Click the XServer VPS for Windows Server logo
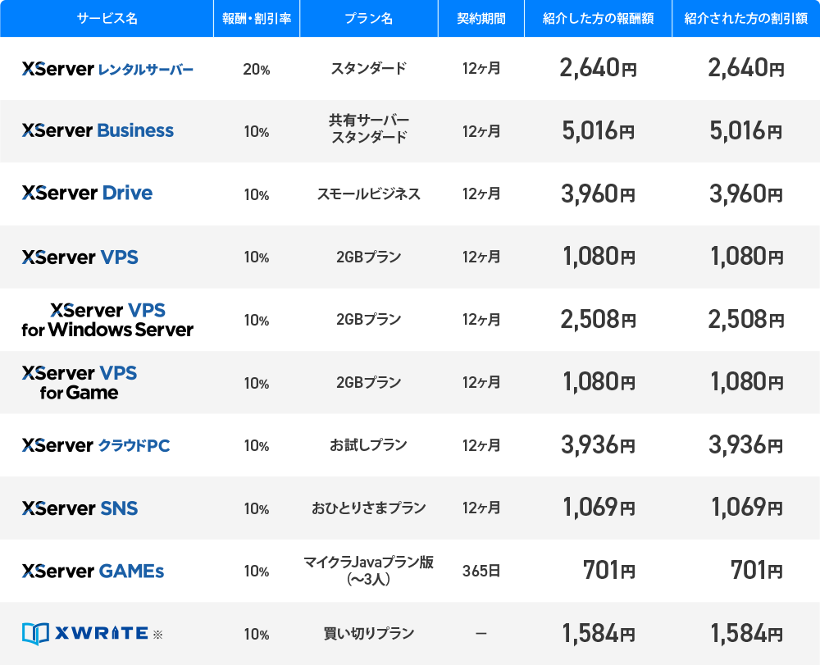820x665 pixels. pyautogui.click(x=107, y=320)
